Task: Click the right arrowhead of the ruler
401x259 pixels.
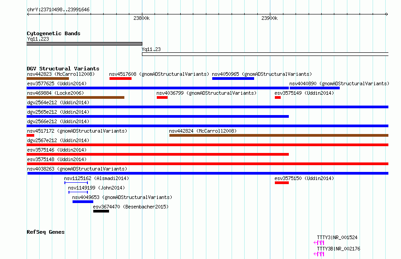Action: 387,14
